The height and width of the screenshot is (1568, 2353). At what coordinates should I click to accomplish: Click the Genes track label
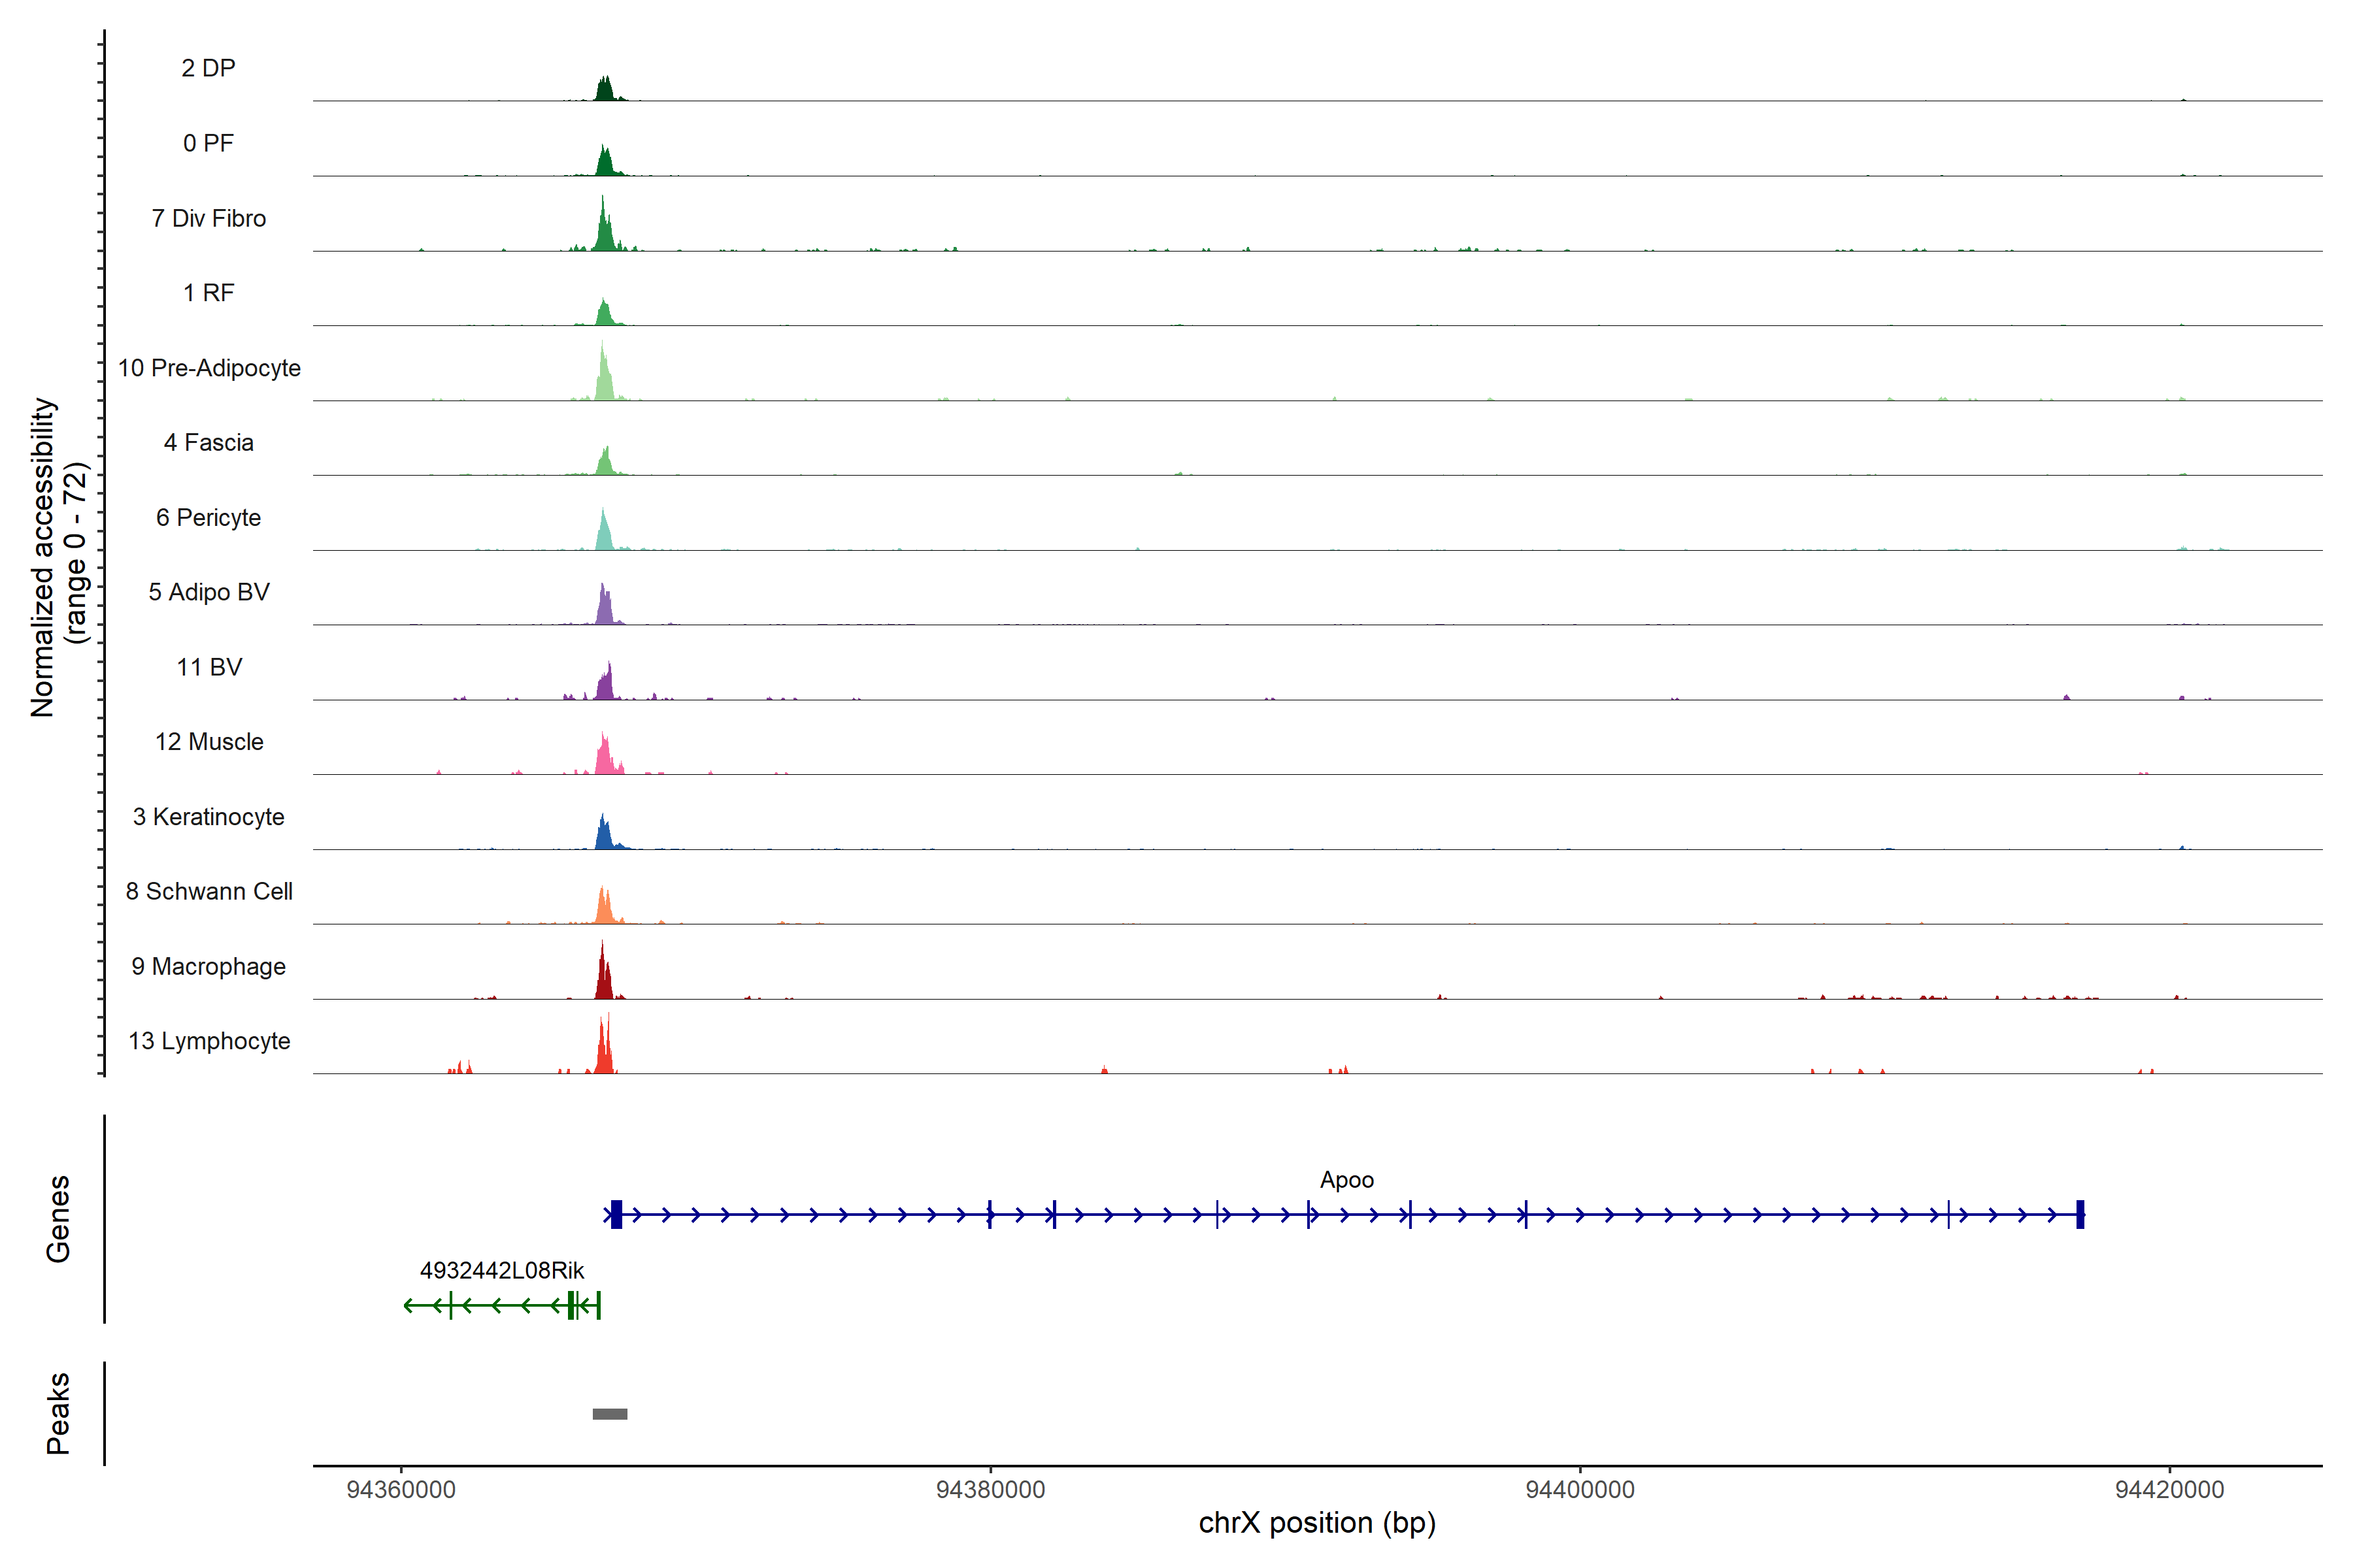click(x=58, y=1218)
